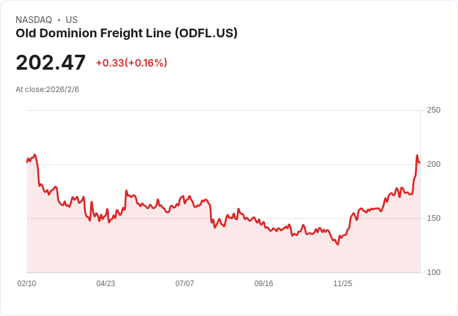Click the 02/10 date axis label
This screenshot has height=316, width=458.
point(27,284)
